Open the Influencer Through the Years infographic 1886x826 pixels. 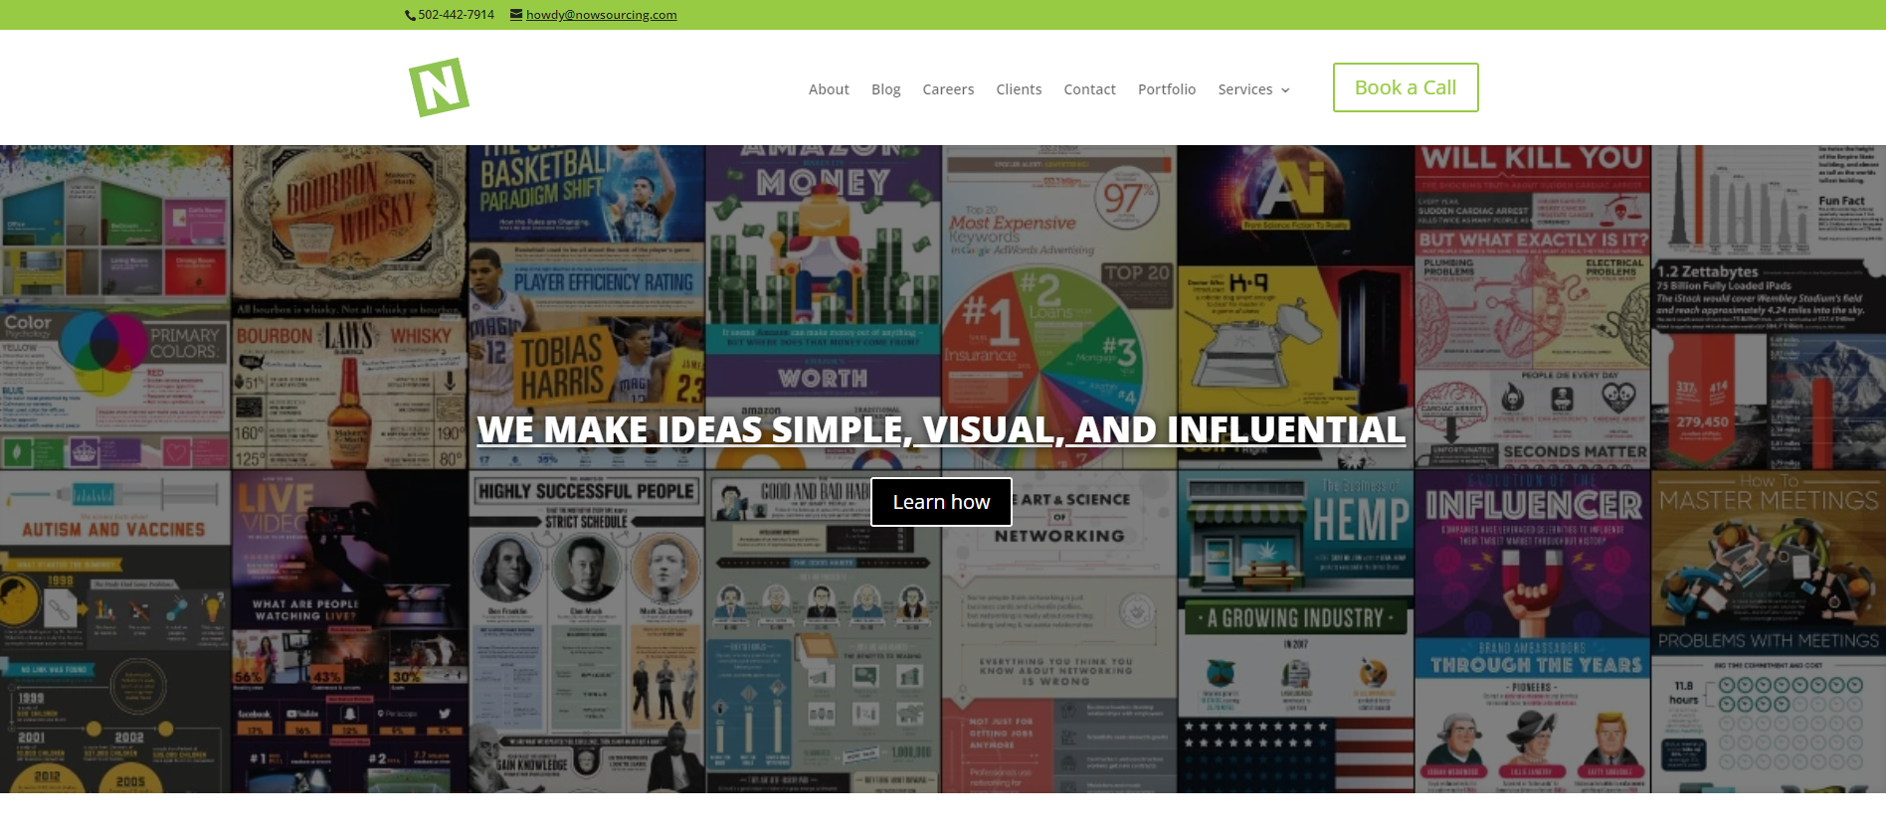tap(1533, 632)
